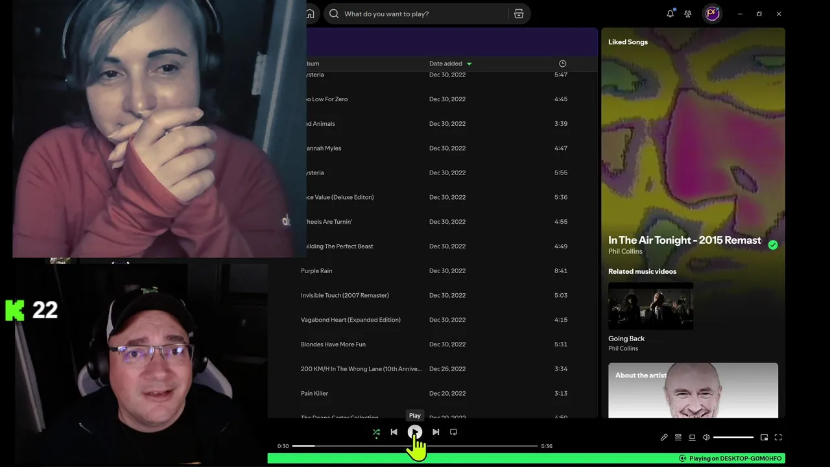Open the Going Back music video thumbnail
830x467 pixels.
coord(651,306)
